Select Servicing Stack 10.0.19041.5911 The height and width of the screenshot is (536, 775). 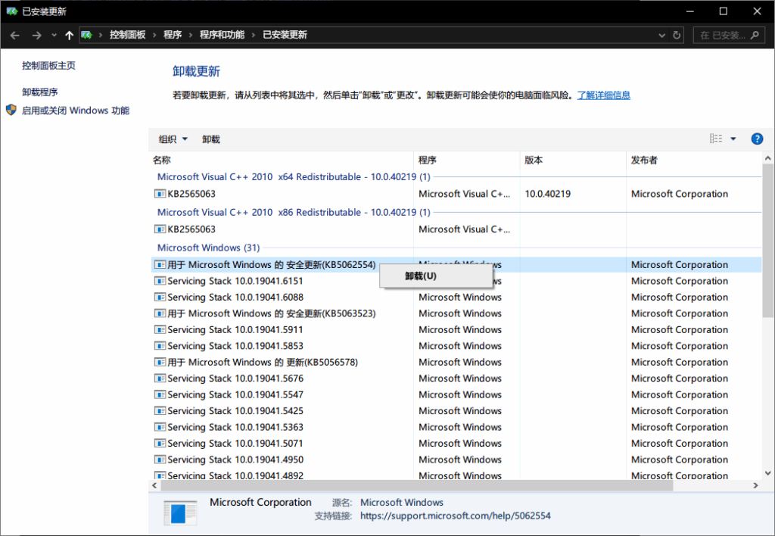pos(456,330)
